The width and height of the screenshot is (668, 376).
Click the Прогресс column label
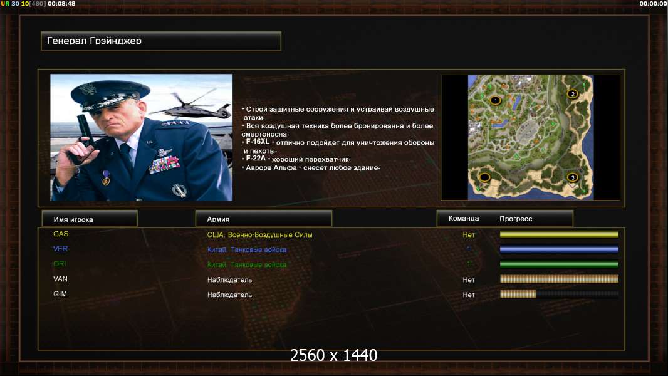pyautogui.click(x=516, y=219)
